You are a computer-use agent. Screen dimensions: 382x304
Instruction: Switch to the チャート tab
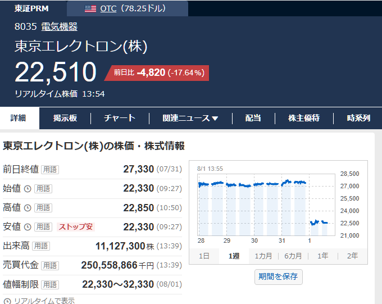(119, 118)
